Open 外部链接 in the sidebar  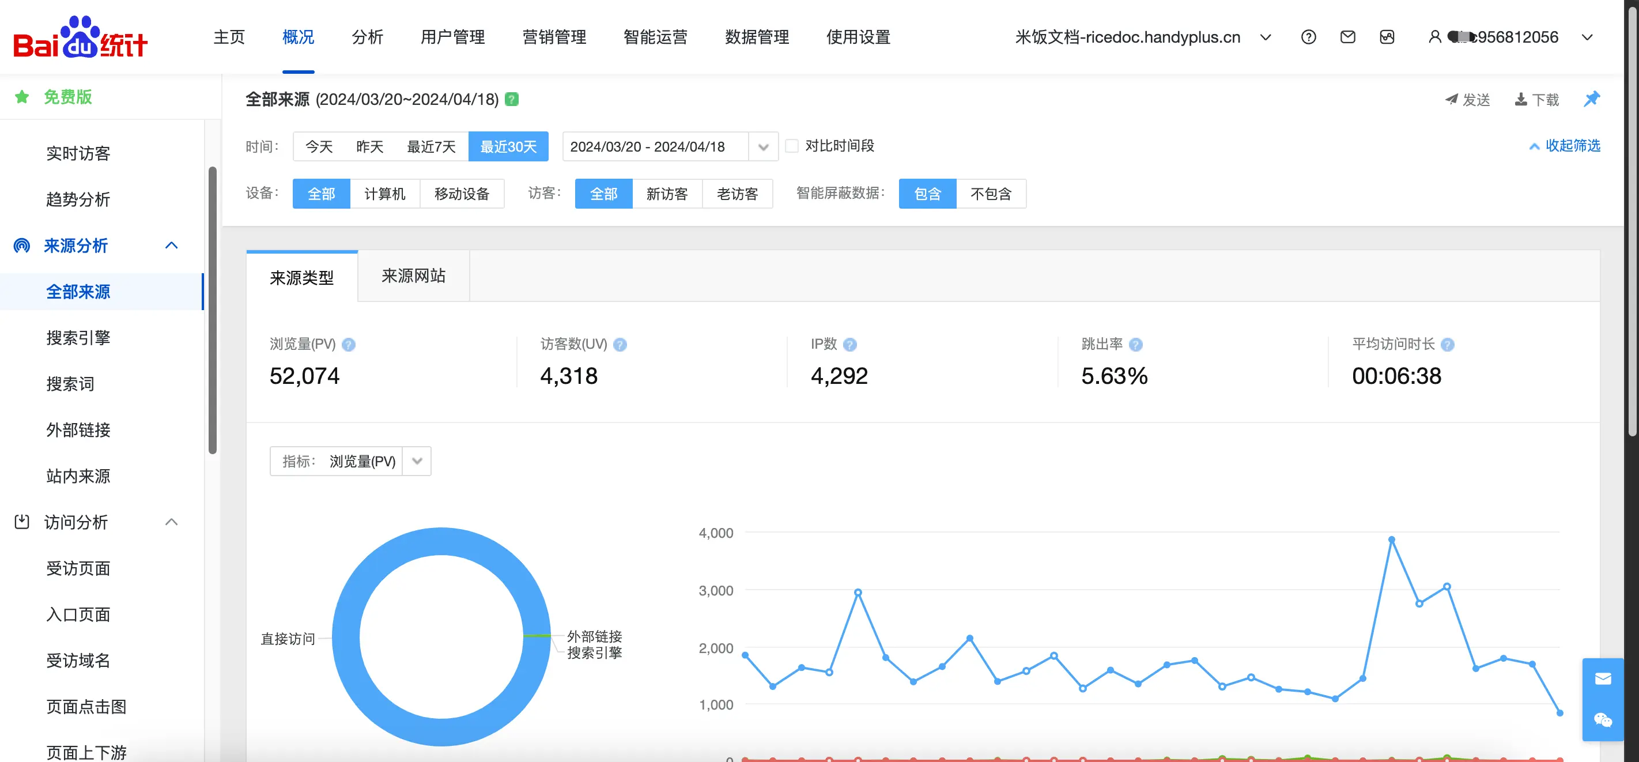tap(78, 429)
